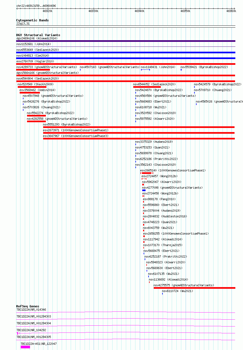Click label nsv4507948 (gnomADStructuralVariants)
Screen dimensions: 243x350
pos(53,96)
